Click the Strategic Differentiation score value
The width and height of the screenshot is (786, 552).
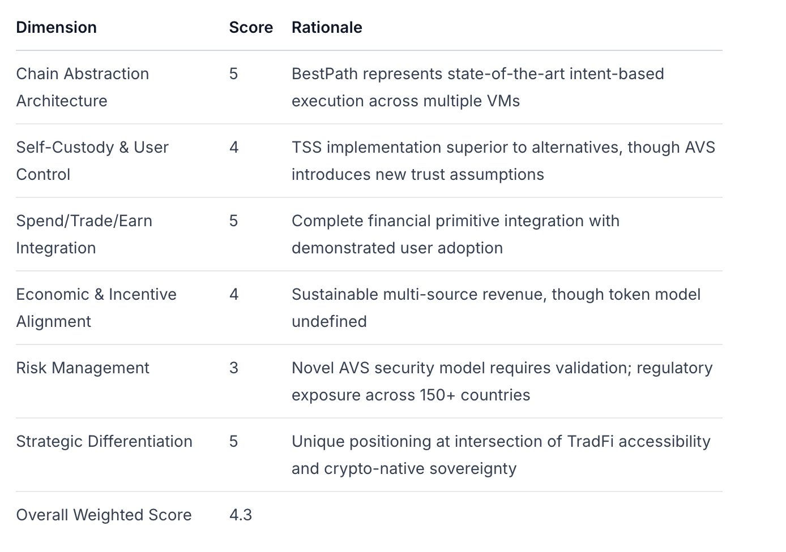[x=234, y=441]
